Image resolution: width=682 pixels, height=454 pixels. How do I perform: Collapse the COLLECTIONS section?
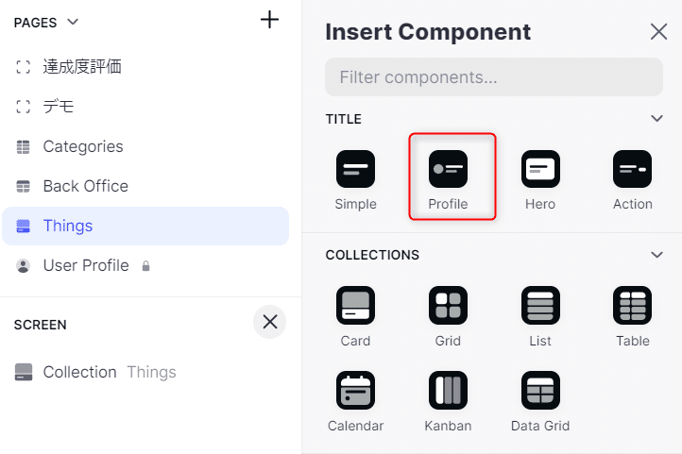point(657,255)
